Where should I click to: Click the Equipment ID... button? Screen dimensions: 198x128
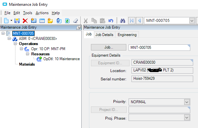click(x=110, y=63)
